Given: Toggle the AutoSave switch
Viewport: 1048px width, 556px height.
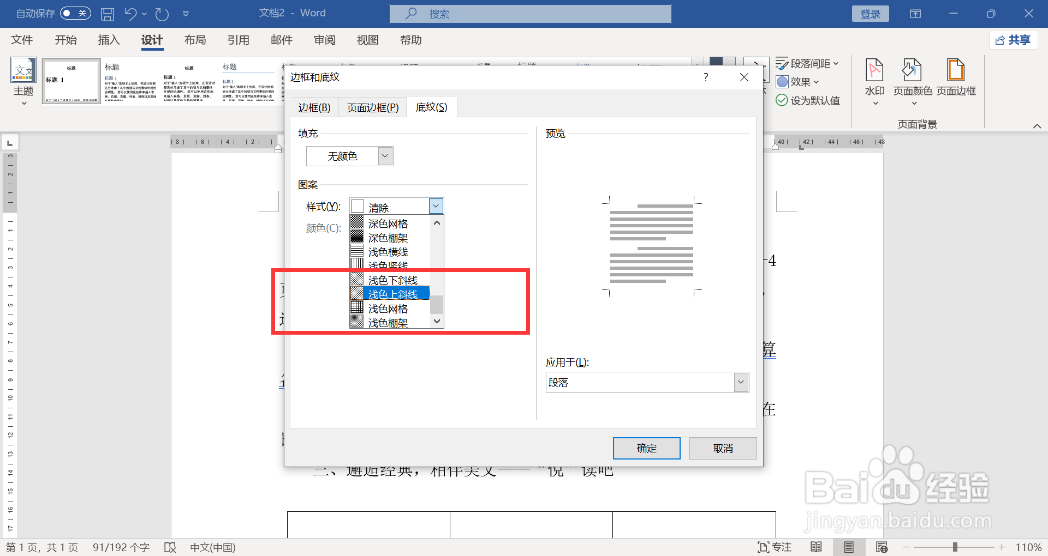Looking at the screenshot, I should pyautogui.click(x=75, y=13).
